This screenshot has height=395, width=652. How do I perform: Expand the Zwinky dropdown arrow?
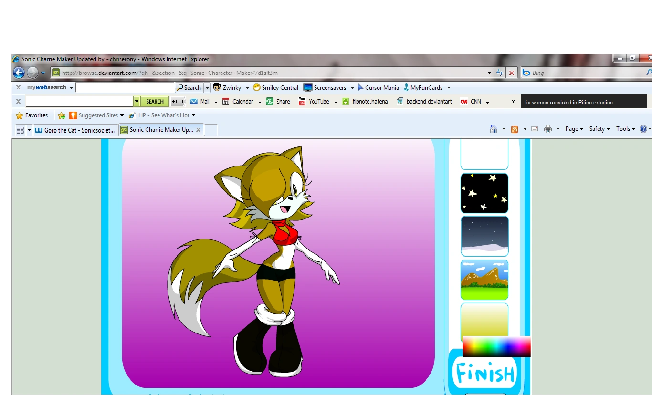coord(247,88)
